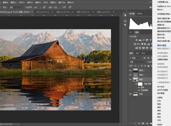This screenshot has width=171, height=126.
Task: Hide the 图层 2 layer
Action: (x=130, y=70)
